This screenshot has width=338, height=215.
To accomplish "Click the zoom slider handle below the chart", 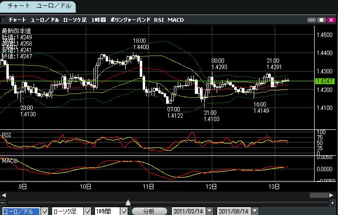I will click(x=128, y=202).
